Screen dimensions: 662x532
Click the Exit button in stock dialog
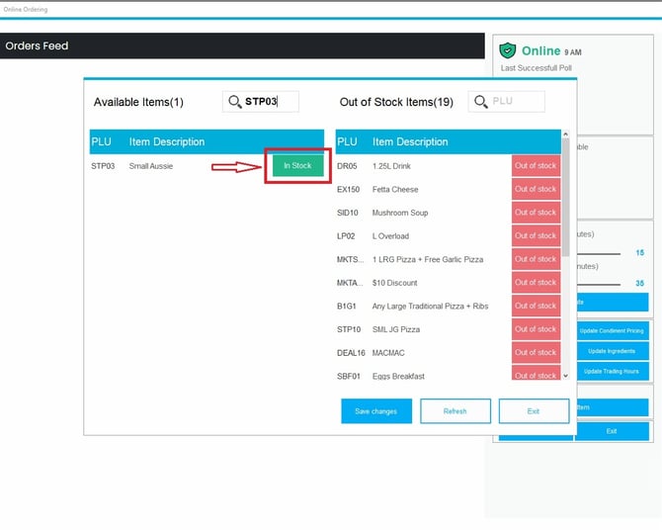534,411
